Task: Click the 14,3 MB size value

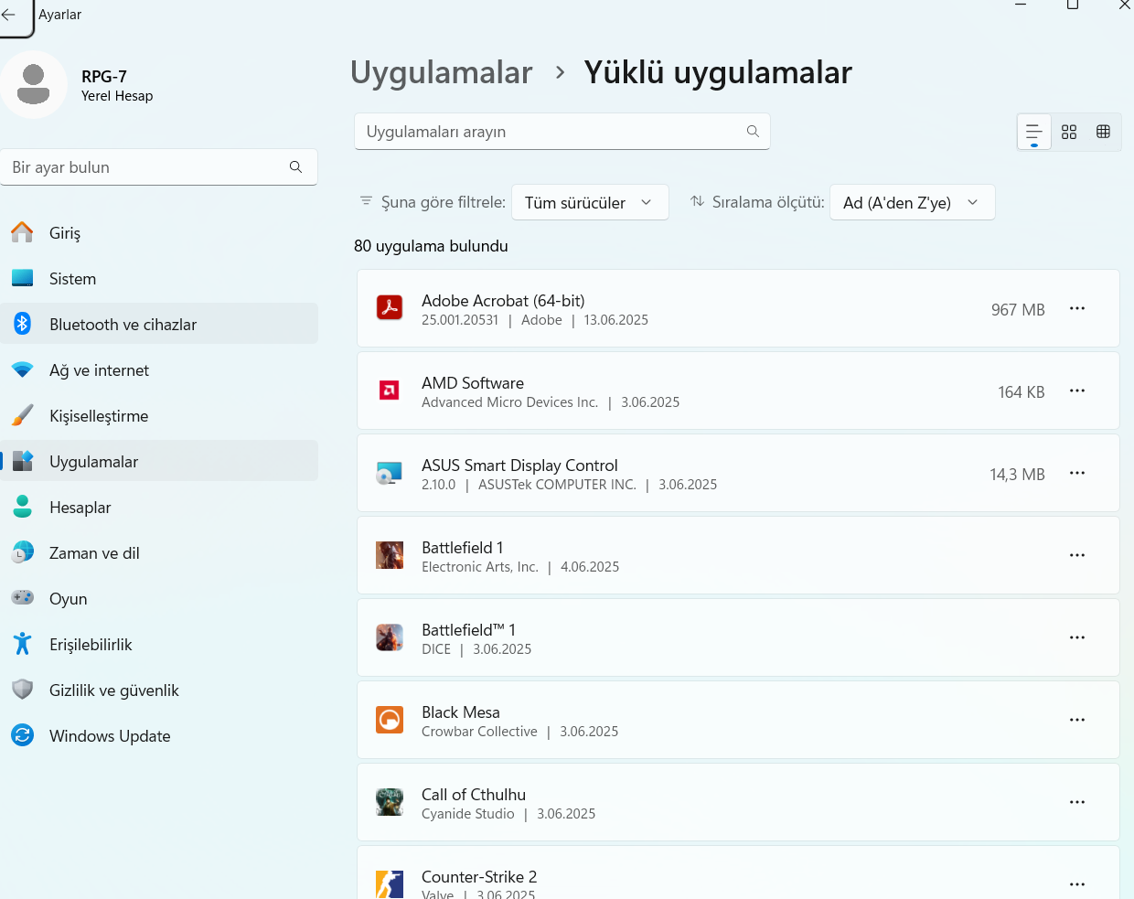Action: [x=1017, y=474]
